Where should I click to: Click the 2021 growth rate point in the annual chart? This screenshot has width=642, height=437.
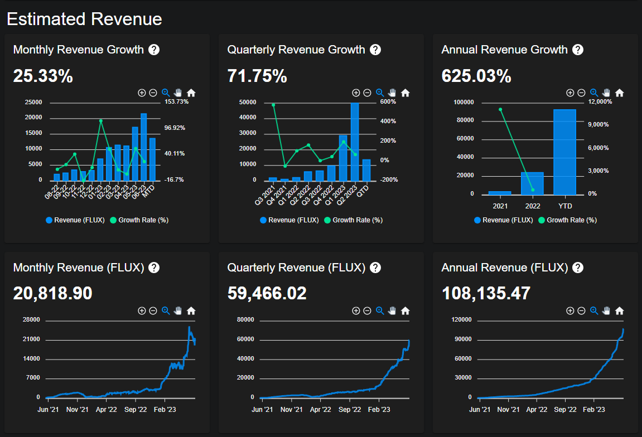tap(500, 110)
